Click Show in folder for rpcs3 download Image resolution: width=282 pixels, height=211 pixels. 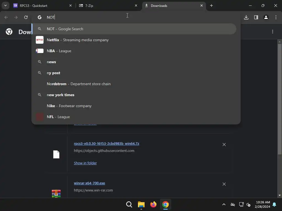(85, 163)
